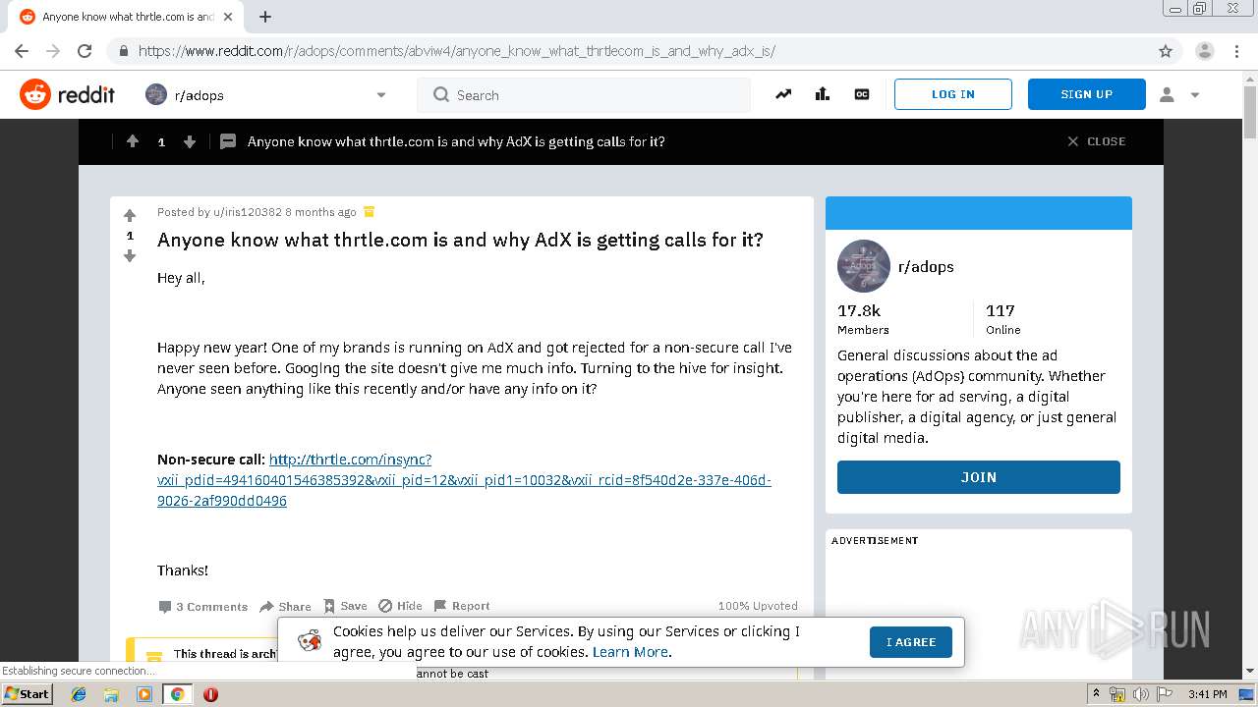Accept cookies with I AGREE
The height and width of the screenshot is (707, 1258).
pyautogui.click(x=911, y=642)
